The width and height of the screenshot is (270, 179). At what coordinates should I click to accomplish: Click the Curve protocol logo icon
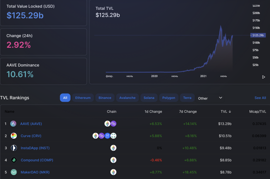13,136
